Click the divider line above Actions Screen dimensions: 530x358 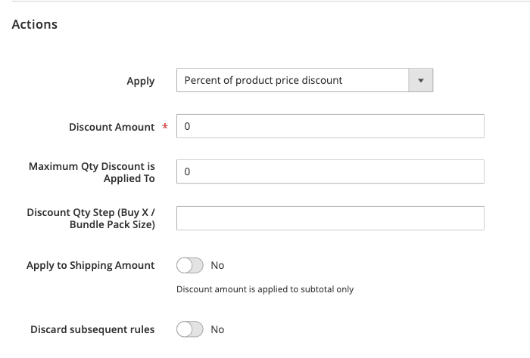point(265,2)
